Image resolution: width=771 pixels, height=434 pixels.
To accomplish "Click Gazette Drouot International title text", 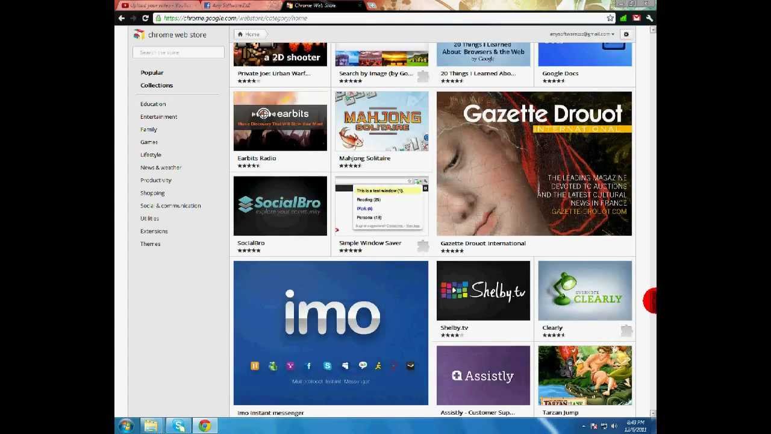I will pos(483,243).
